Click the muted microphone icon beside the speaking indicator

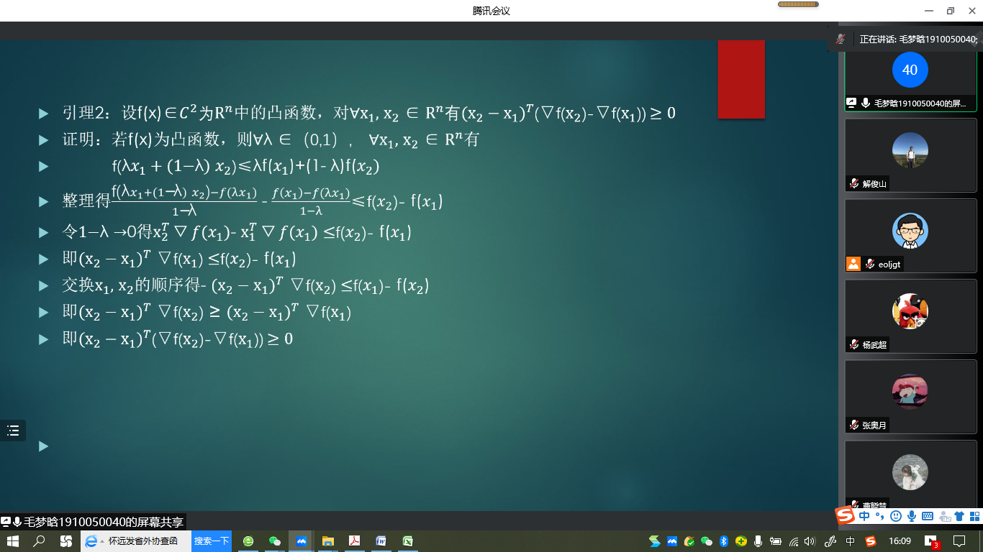pos(840,39)
